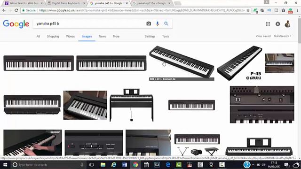Open piano bundle with headphones and stool image
The width and height of the screenshot is (301, 169).
coord(197,145)
